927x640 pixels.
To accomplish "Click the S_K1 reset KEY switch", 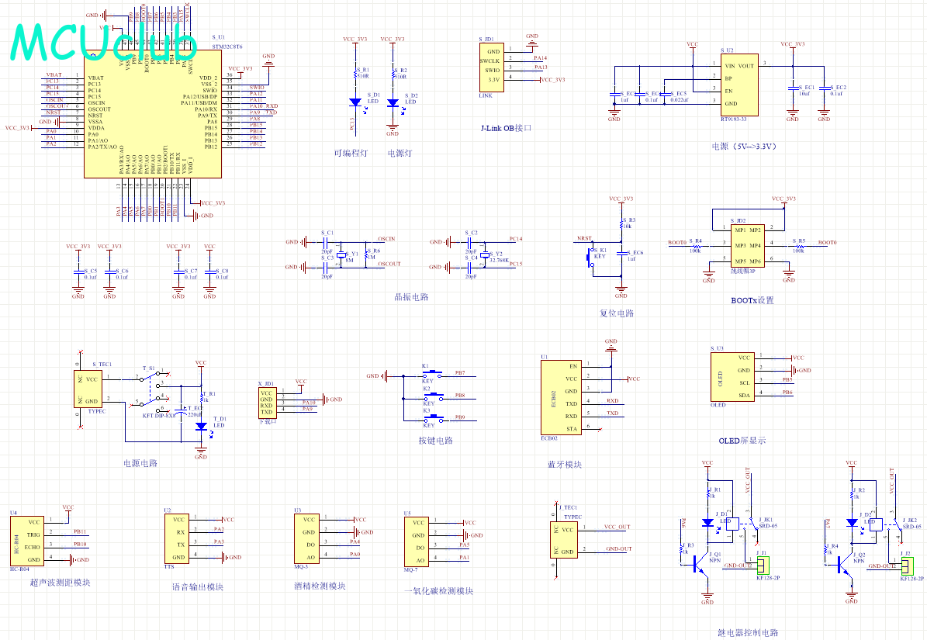I will [590, 257].
